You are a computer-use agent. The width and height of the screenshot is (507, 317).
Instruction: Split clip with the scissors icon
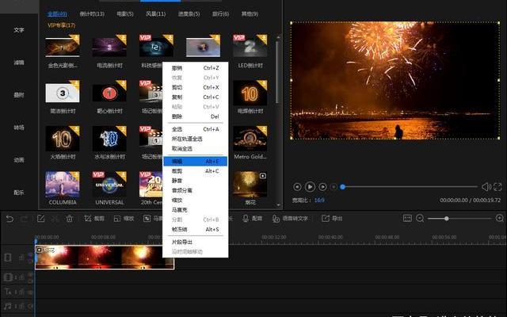tap(55, 219)
